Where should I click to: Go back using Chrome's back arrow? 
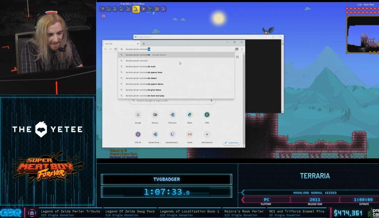click(106, 49)
